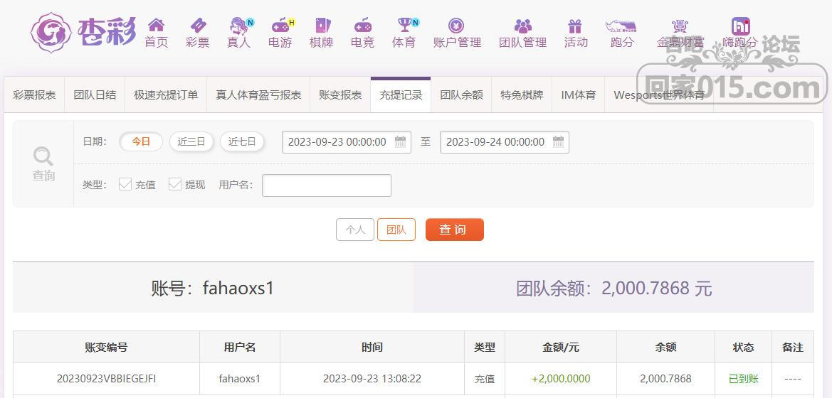Click the 时间 column header

[x=372, y=347]
